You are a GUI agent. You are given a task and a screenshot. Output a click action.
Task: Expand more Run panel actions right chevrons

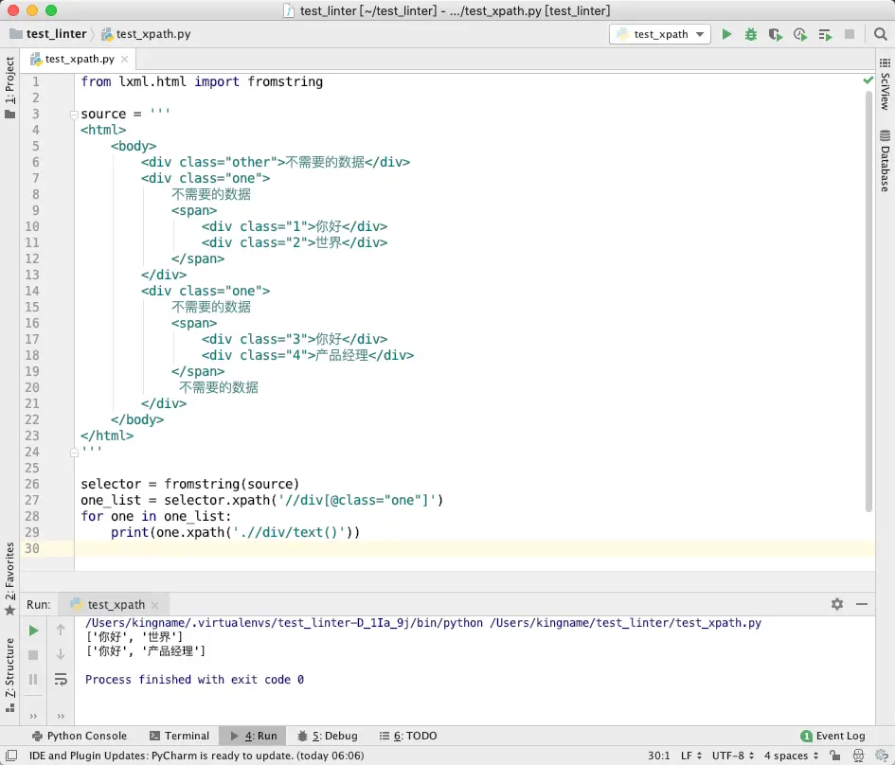(61, 716)
